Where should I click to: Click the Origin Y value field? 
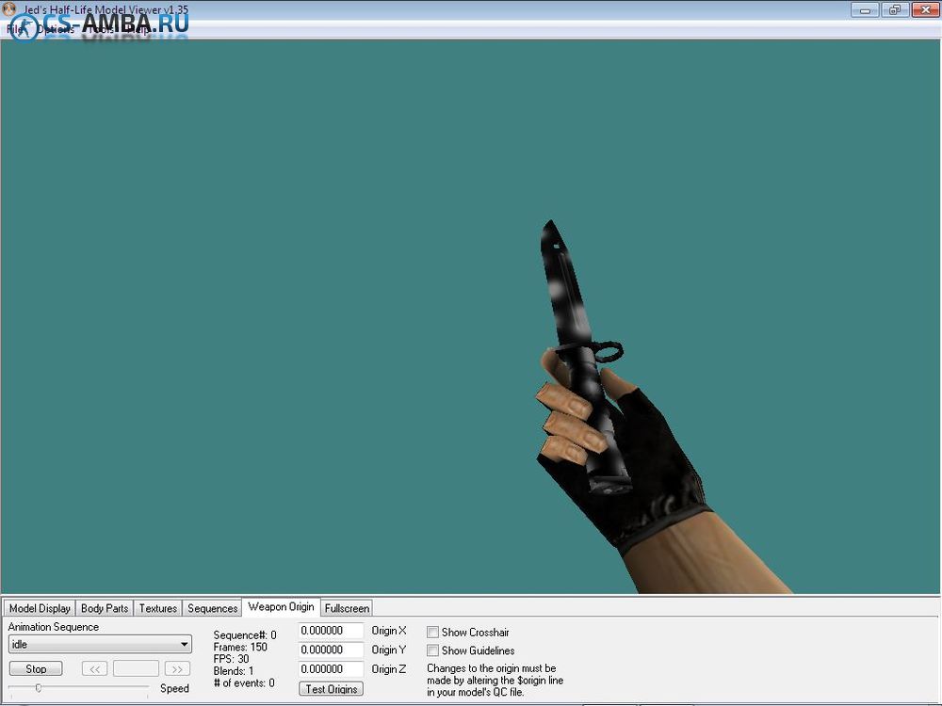click(331, 650)
